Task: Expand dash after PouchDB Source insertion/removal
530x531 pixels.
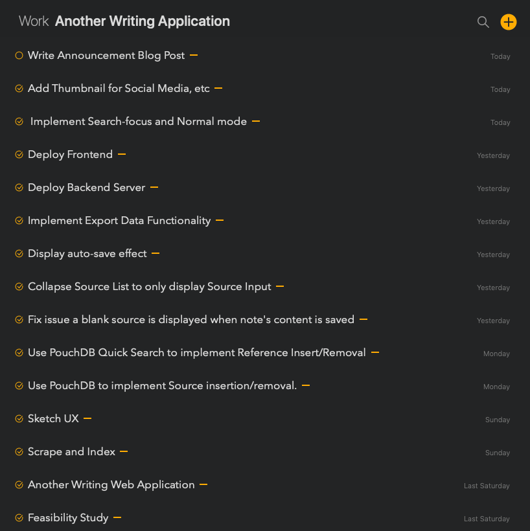Action: point(306,385)
